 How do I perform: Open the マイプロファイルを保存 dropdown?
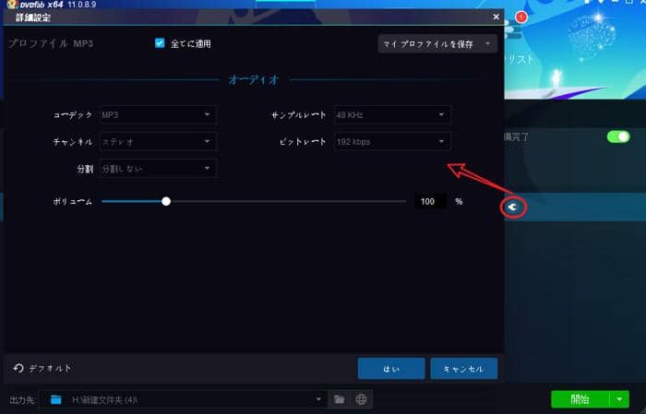437,43
